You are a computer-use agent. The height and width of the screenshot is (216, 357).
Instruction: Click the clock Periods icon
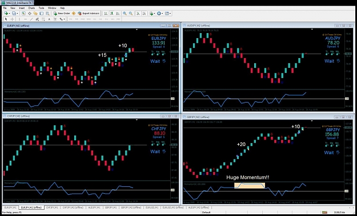click(159, 14)
